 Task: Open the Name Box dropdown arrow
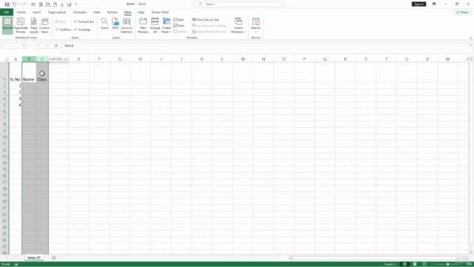coord(24,46)
